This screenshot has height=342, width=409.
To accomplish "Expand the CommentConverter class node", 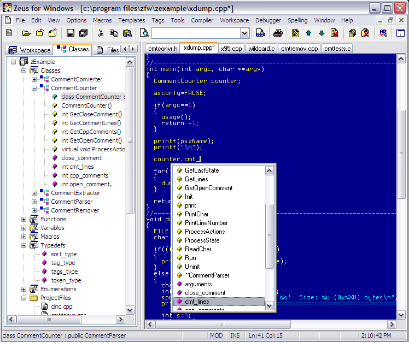I will coord(34,79).
